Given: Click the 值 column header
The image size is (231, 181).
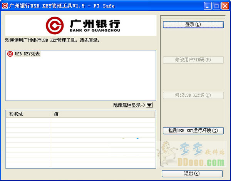Looking at the screenshot, I should [x=103, y=114].
